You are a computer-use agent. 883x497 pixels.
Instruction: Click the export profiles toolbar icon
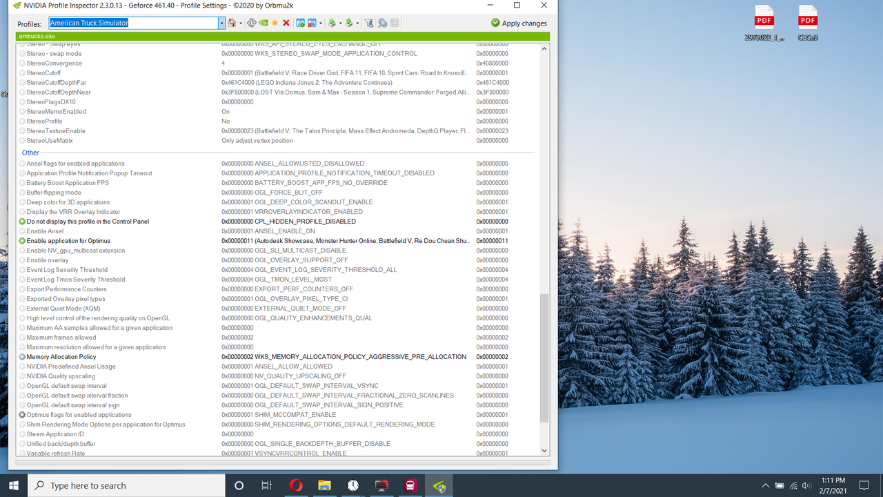(332, 23)
